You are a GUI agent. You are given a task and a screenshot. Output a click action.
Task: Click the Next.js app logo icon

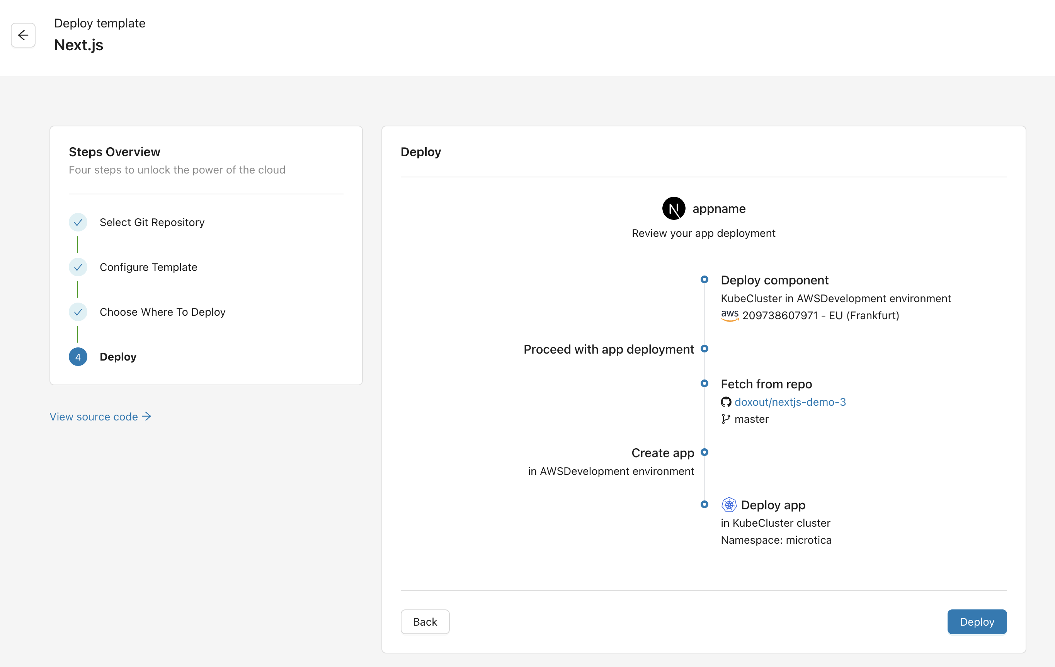click(x=674, y=209)
